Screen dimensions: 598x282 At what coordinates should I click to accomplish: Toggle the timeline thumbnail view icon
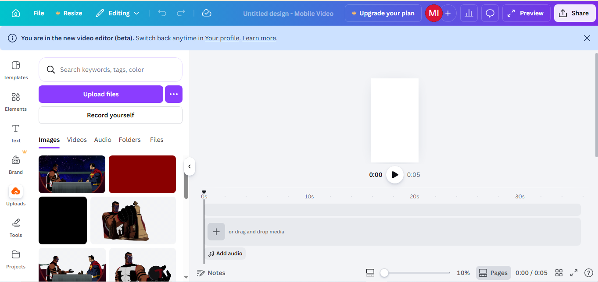(x=370, y=273)
